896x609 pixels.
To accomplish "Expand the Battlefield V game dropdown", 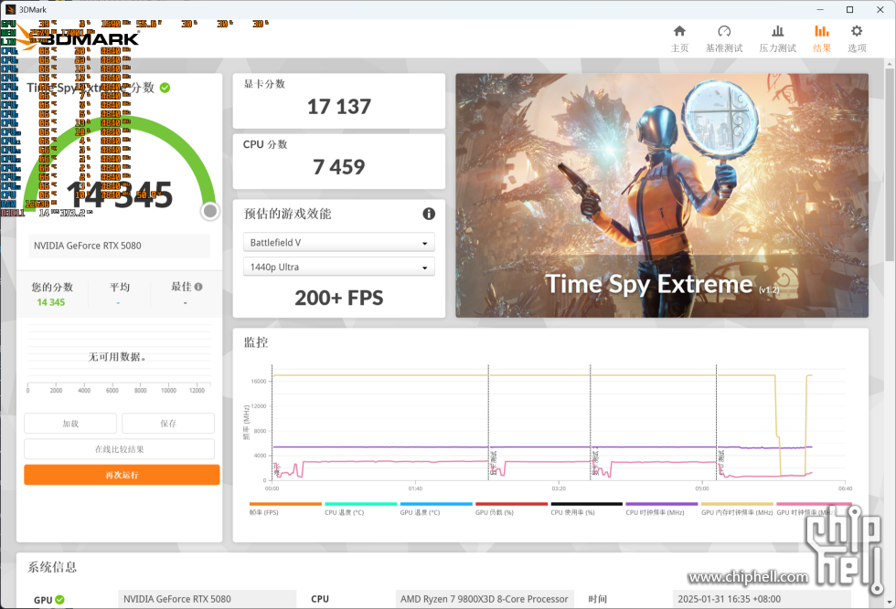I will pos(339,243).
